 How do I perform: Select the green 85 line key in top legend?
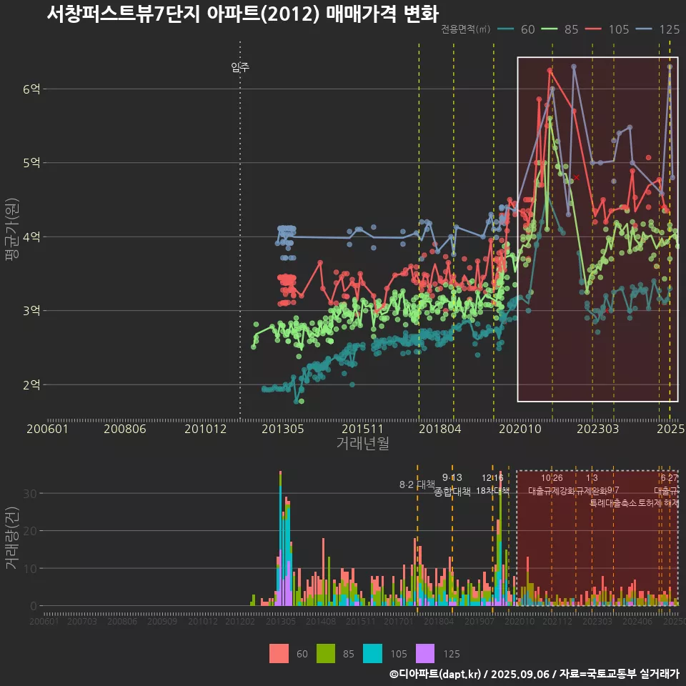550,29
